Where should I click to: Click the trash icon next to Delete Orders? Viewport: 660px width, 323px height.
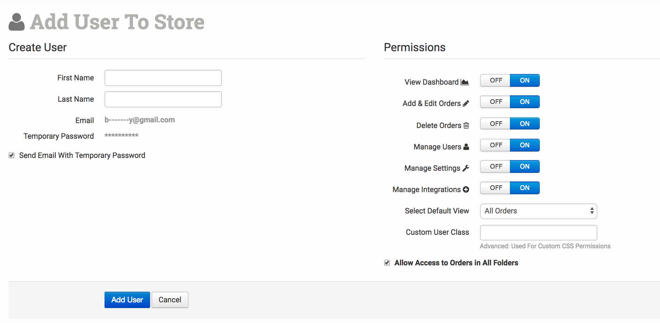coord(466,125)
